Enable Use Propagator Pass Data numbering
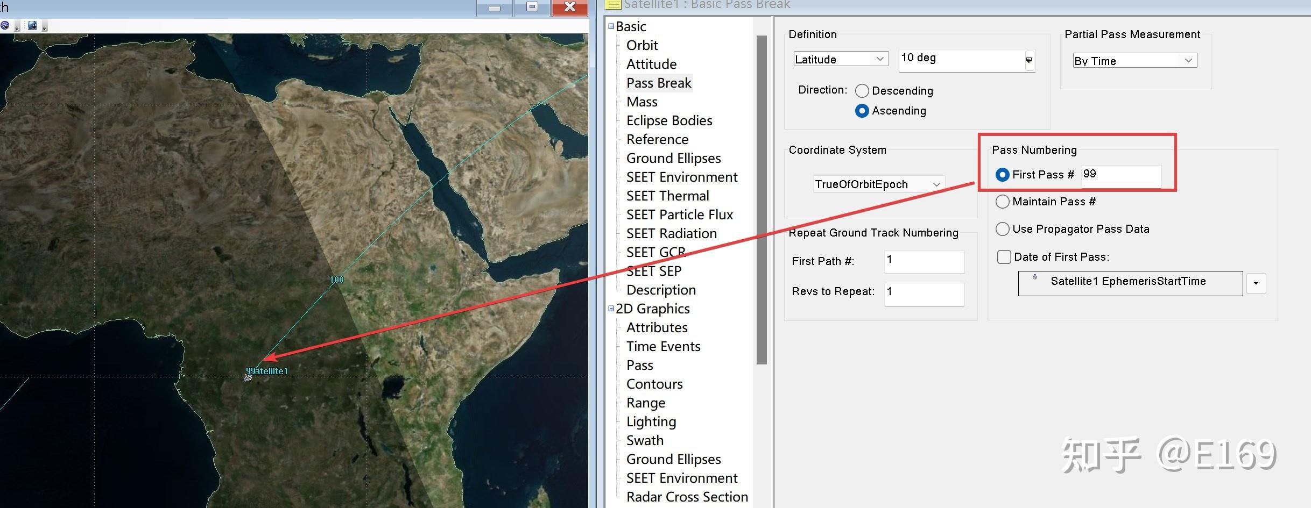1311x508 pixels. [1002, 229]
